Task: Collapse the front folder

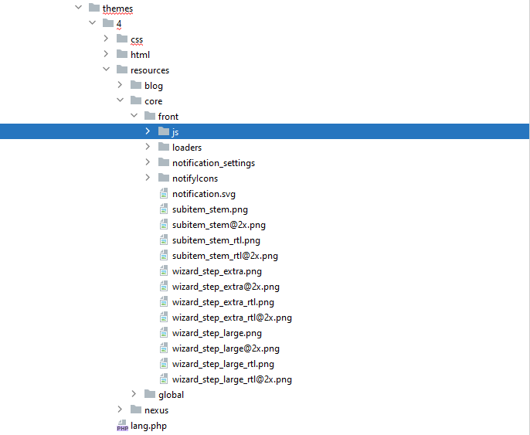Action: coord(134,117)
